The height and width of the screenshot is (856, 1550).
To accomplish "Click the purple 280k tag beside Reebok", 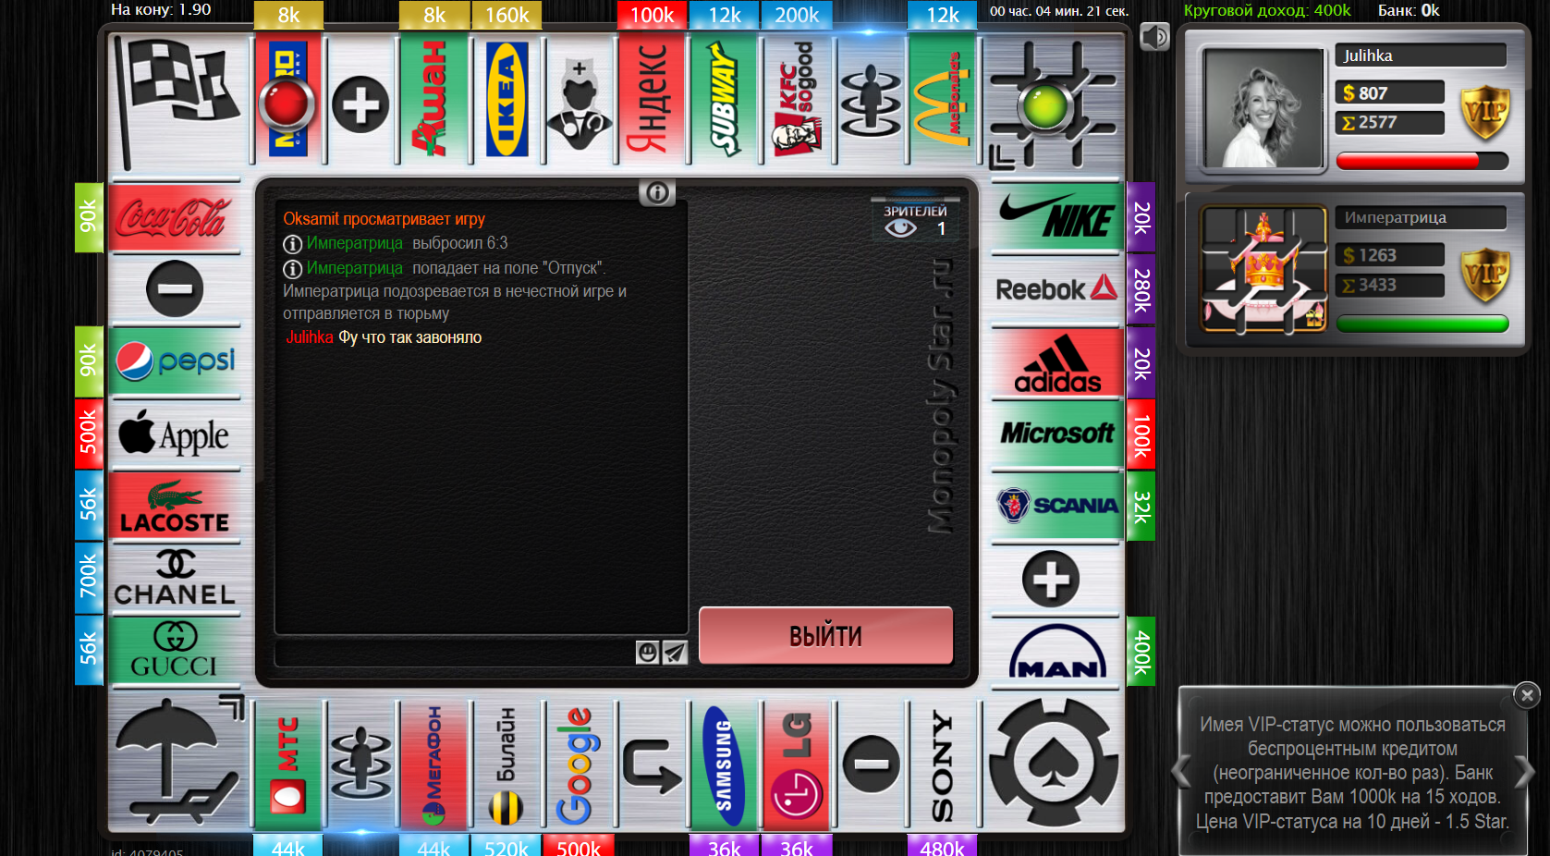I will click(1141, 289).
